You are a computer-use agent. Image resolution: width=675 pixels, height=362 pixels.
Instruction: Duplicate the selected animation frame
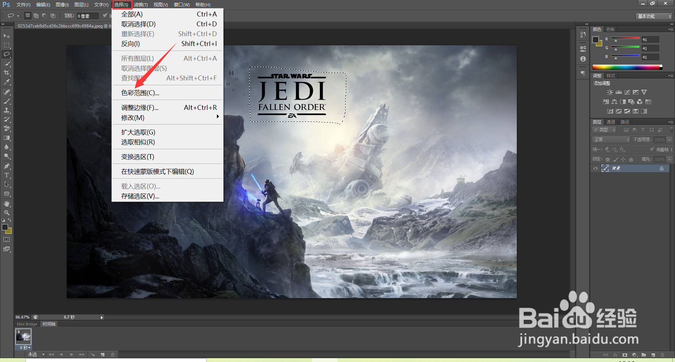coord(103,355)
